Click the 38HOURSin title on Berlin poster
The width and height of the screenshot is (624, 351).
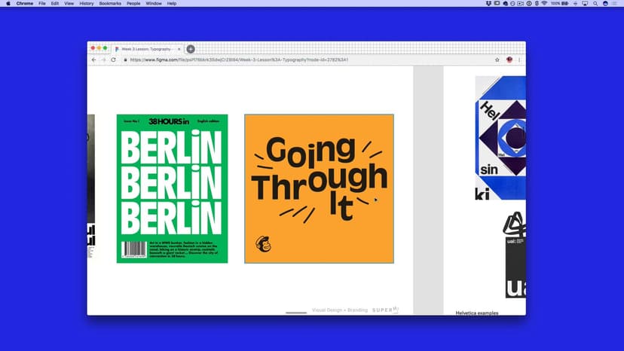click(169, 121)
